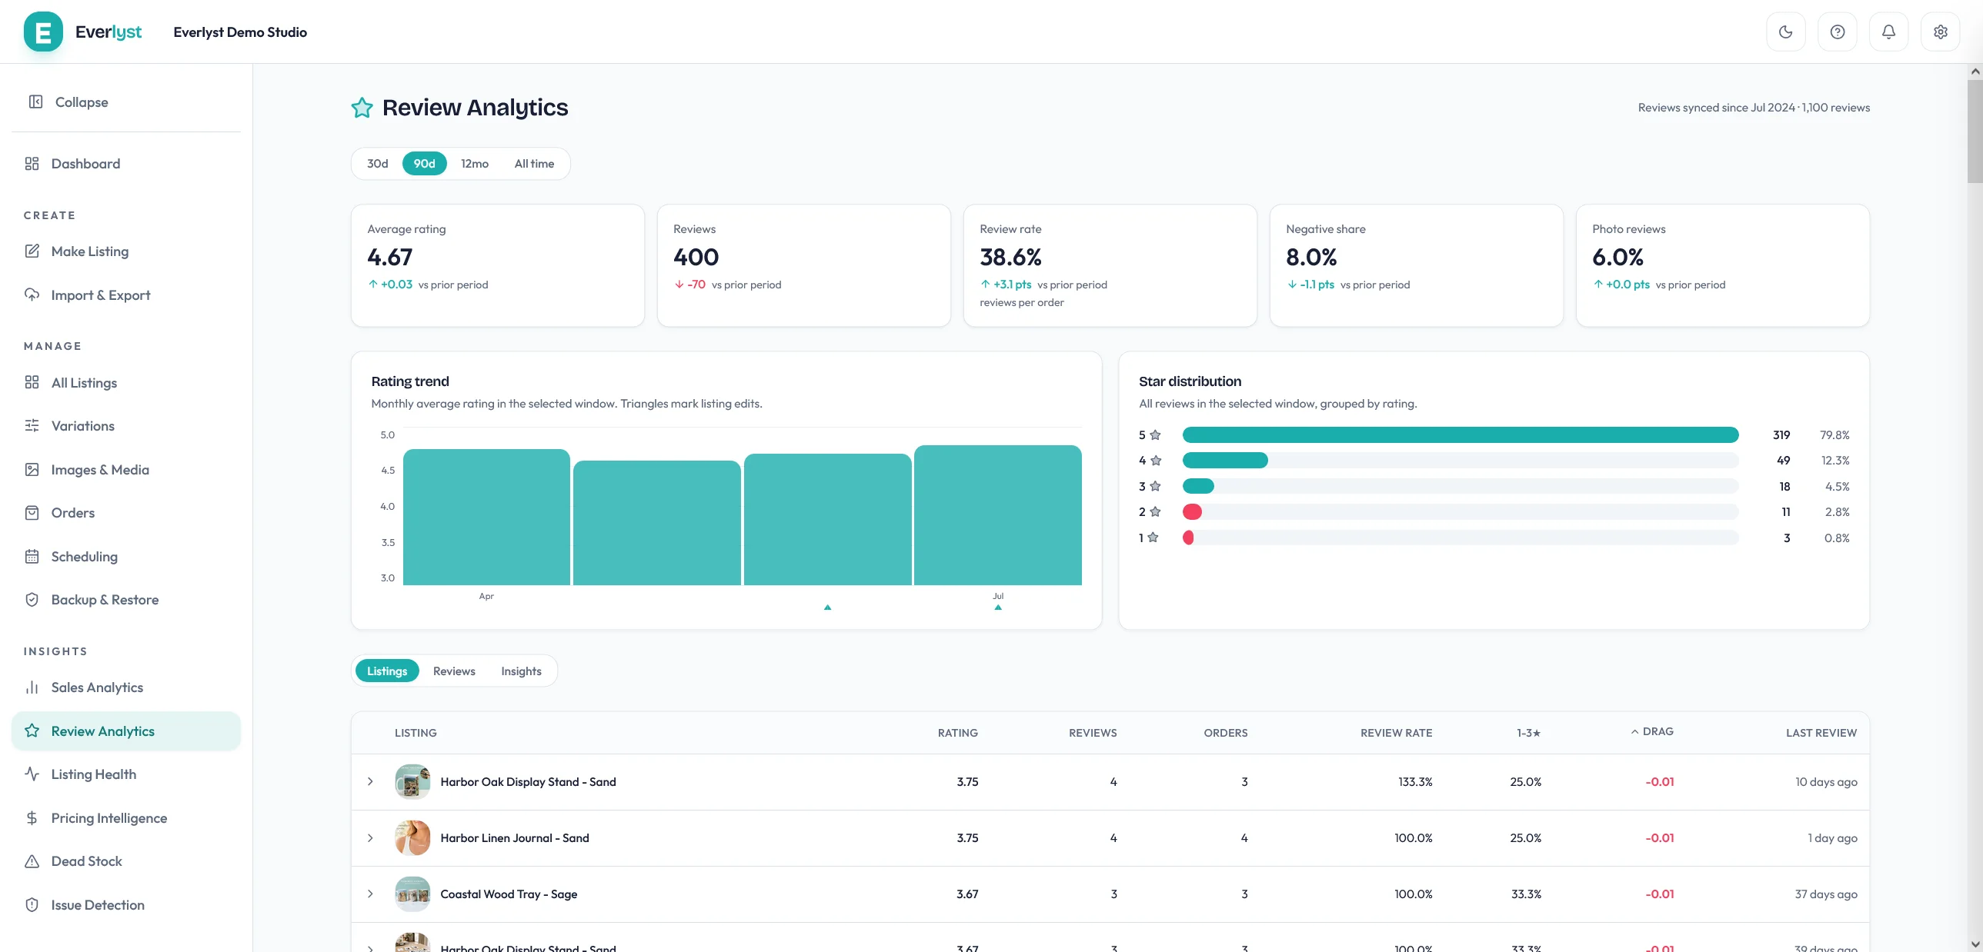Click the listing edit triangle under Jul
This screenshot has width=1983, height=952.
point(998,607)
